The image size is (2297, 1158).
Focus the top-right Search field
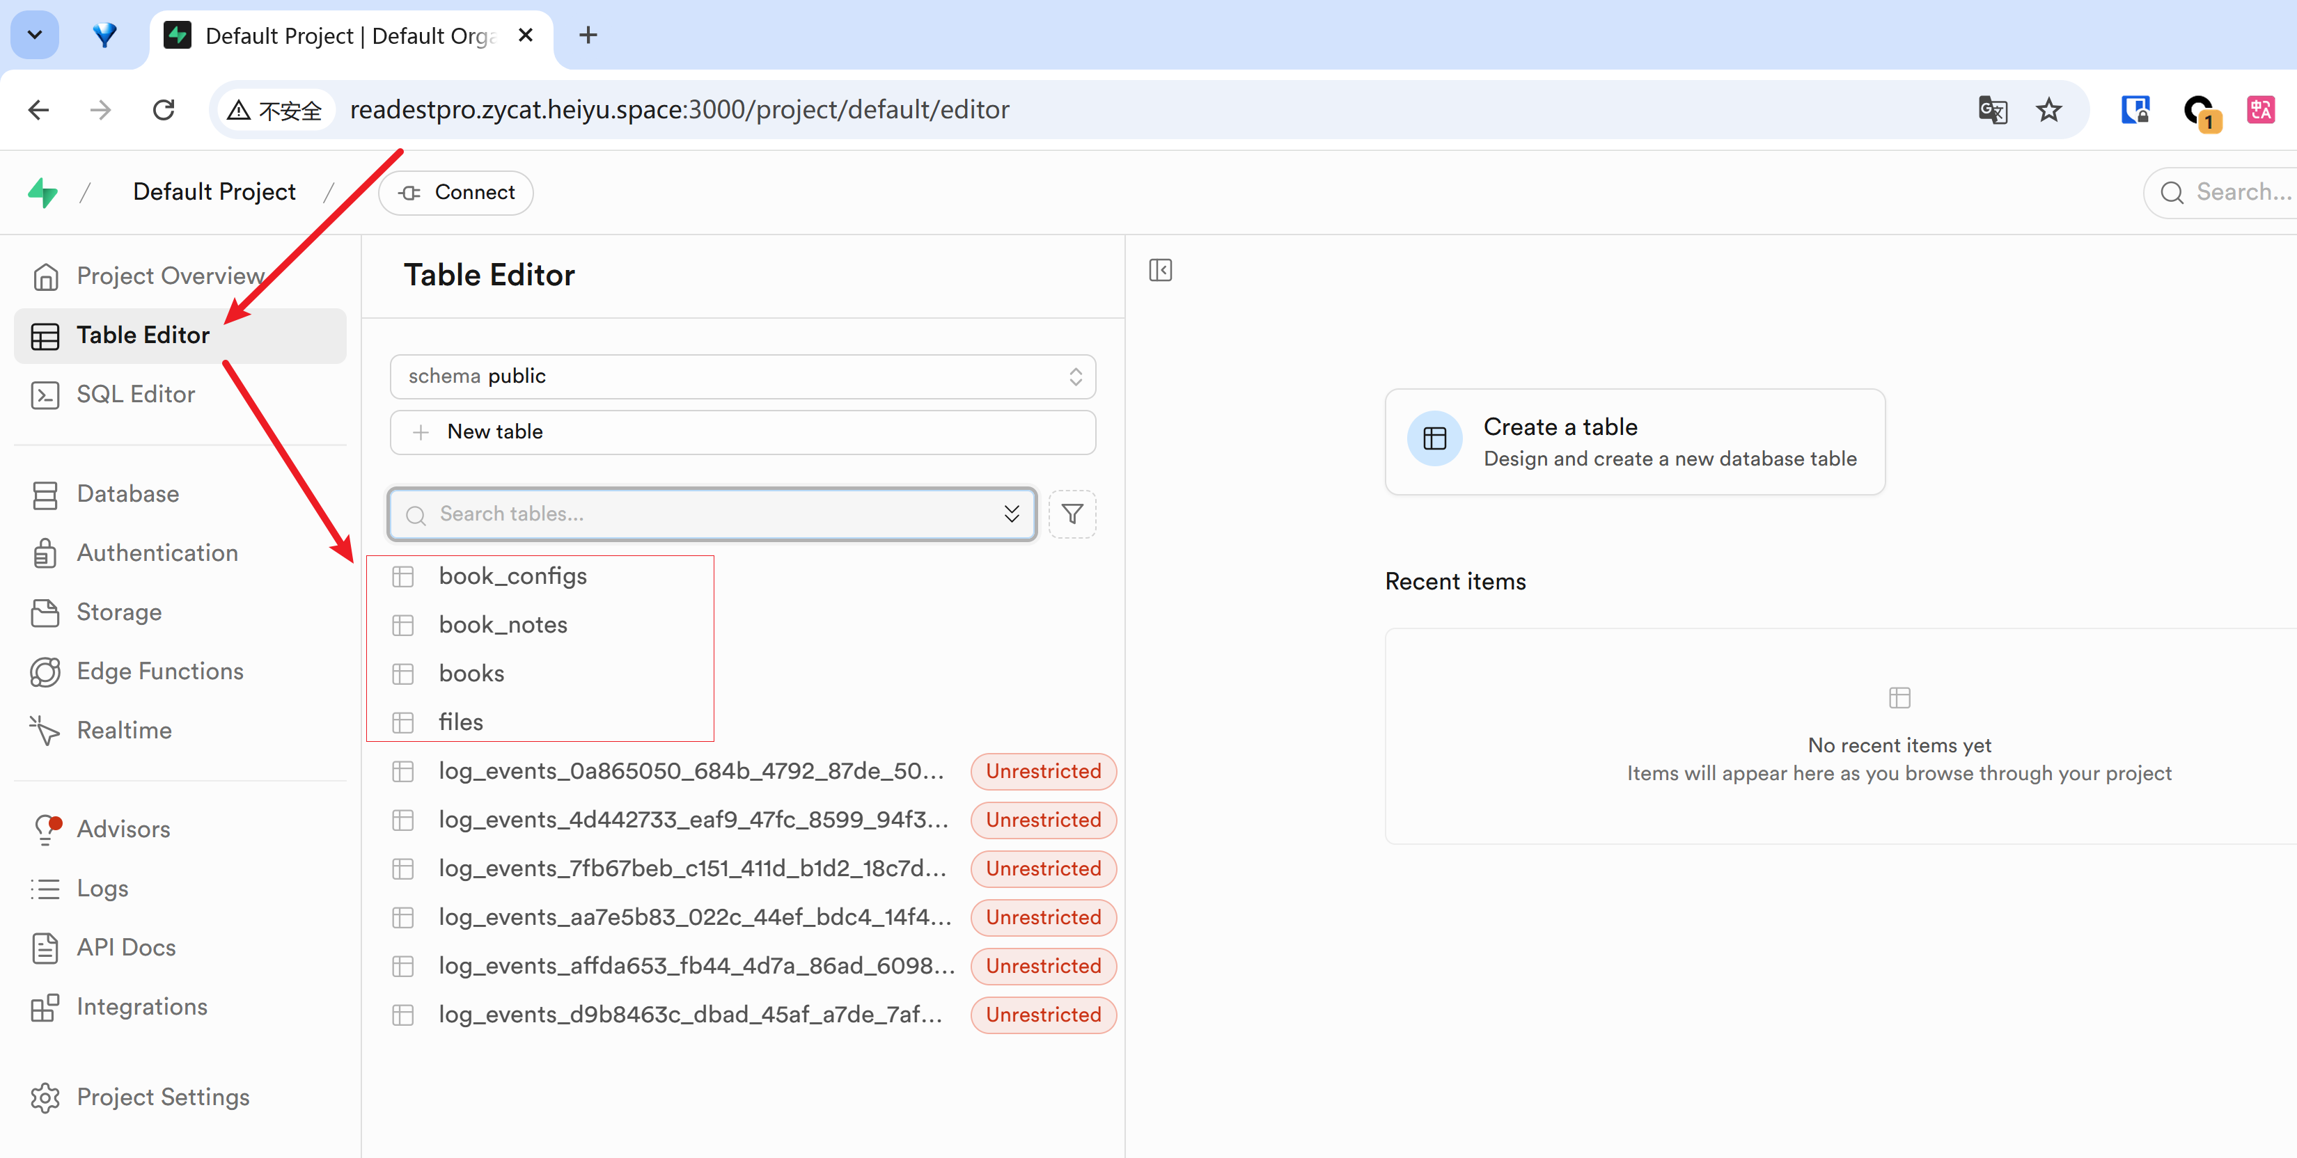pos(2220,193)
